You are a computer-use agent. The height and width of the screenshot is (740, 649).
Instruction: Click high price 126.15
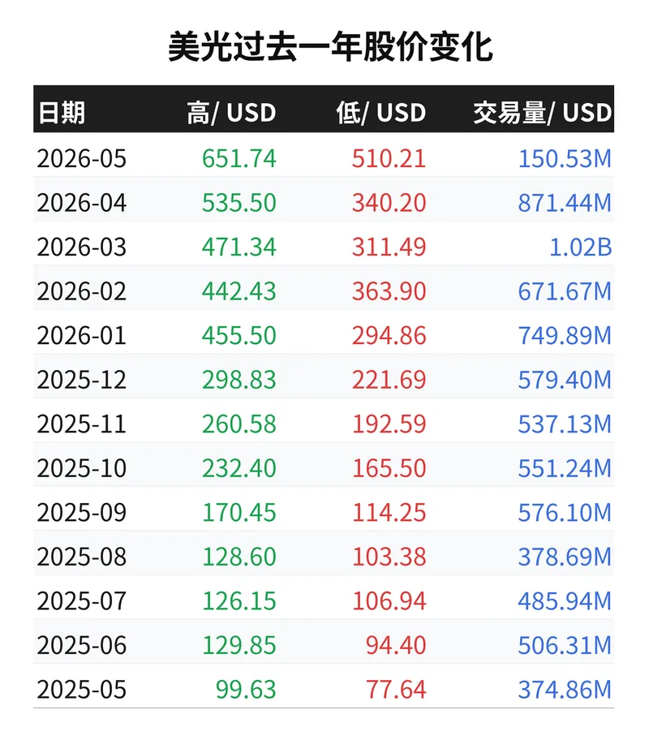(x=239, y=600)
